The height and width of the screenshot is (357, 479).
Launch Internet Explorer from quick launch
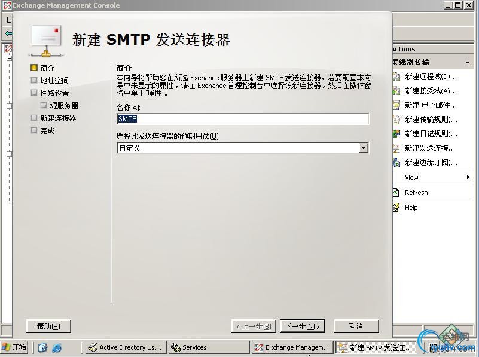(x=57, y=347)
